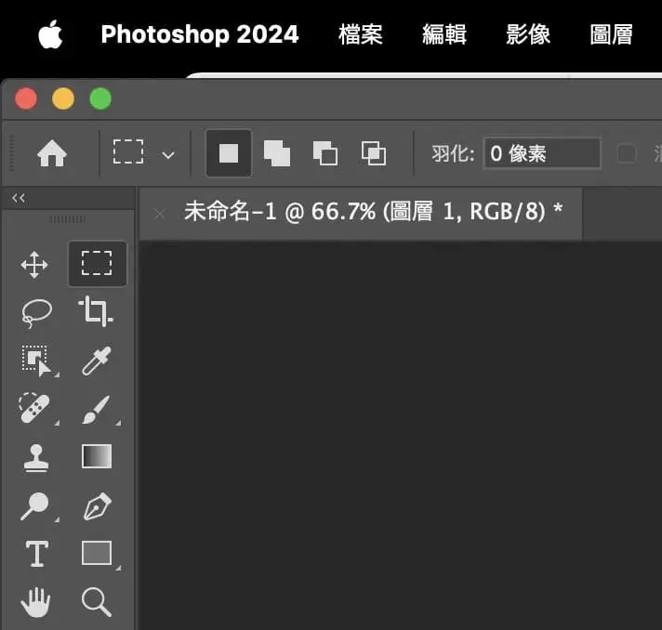Open the 編輯 menu
Viewport: 662px width, 630px height.
tap(444, 34)
